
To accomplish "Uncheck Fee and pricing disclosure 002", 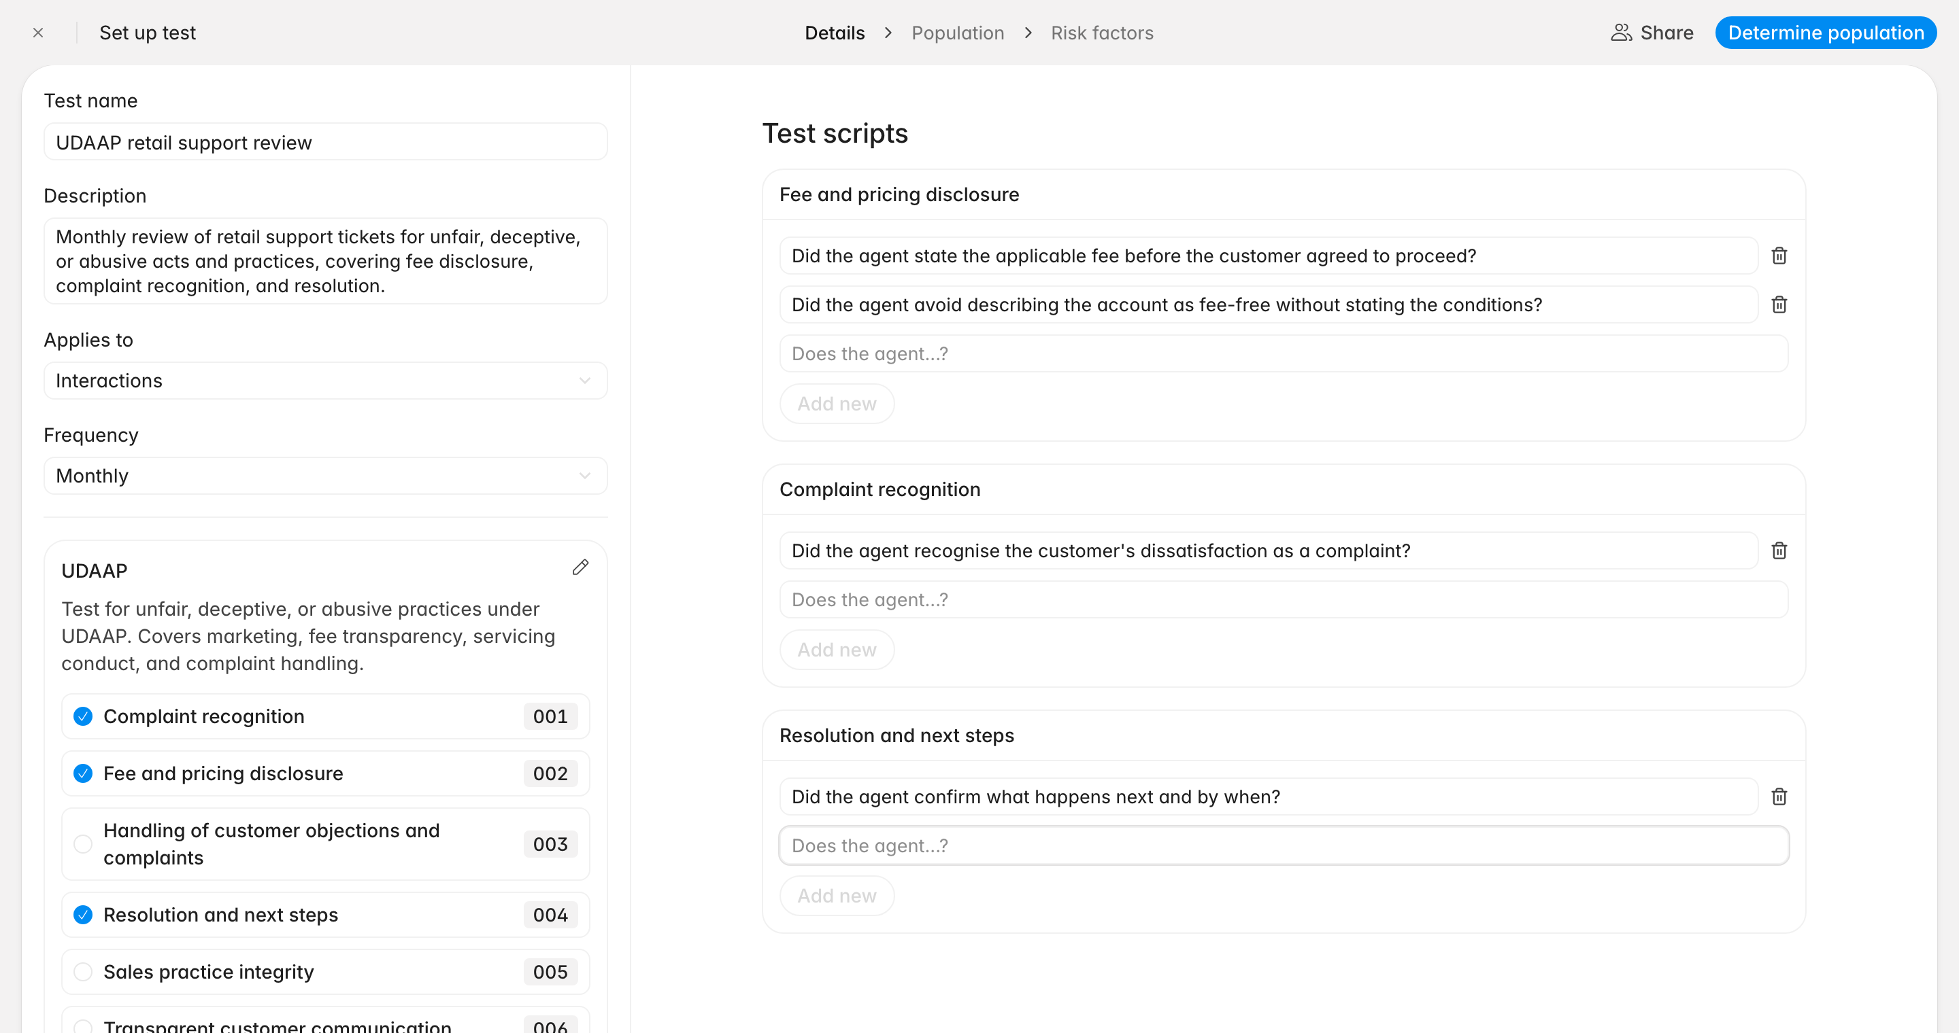I will (83, 773).
